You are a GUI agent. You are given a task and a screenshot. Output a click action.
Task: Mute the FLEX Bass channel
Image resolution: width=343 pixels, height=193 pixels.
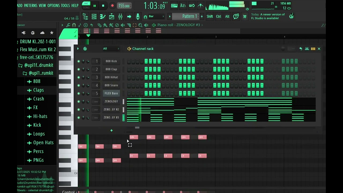tap(79, 94)
